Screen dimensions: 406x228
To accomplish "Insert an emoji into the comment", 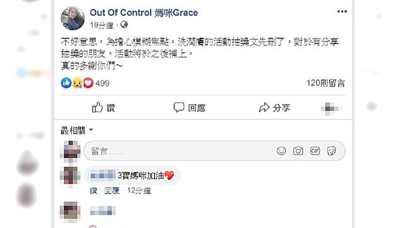I will (281, 151).
